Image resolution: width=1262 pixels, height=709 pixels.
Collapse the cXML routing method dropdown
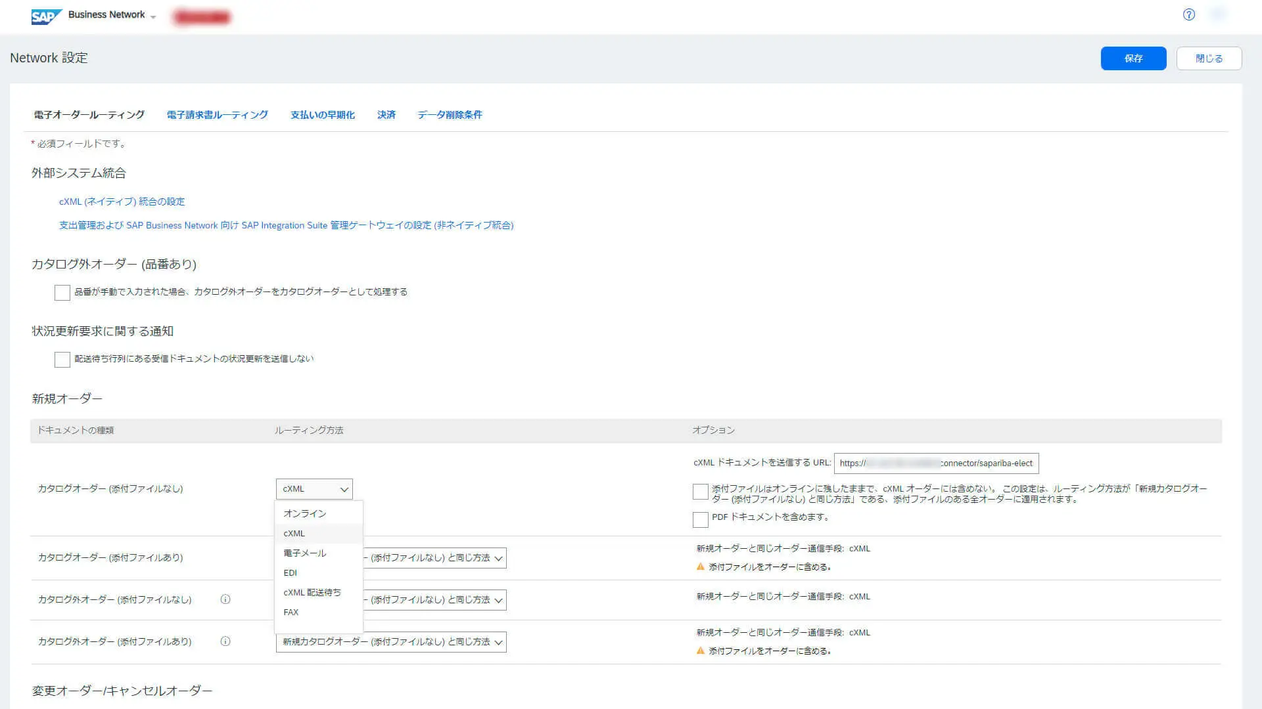[x=314, y=489]
